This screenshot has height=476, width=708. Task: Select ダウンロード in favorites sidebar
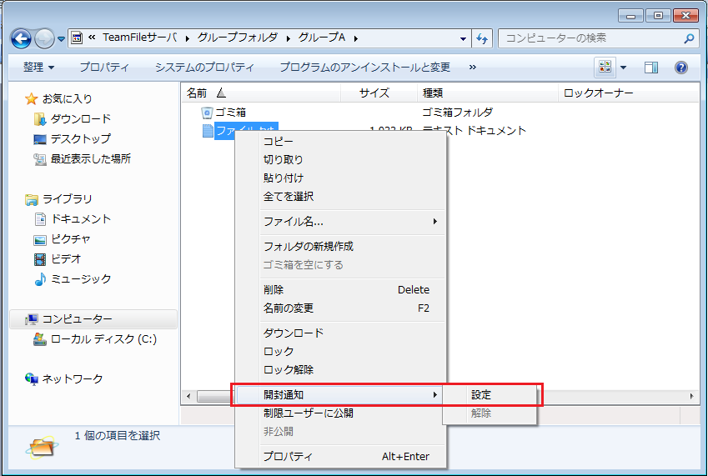pos(80,118)
